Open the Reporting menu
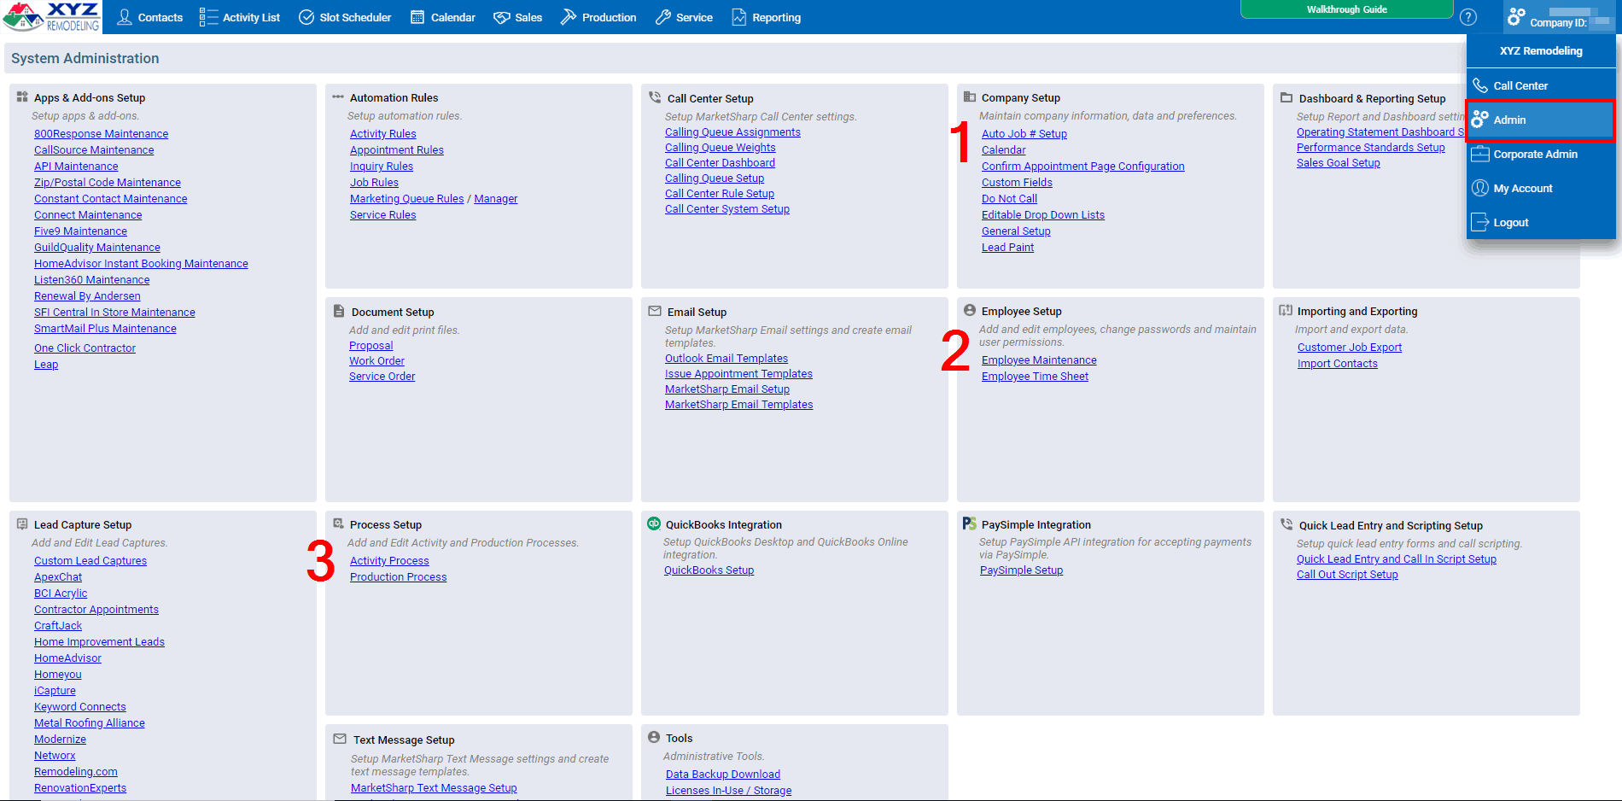 click(x=767, y=17)
